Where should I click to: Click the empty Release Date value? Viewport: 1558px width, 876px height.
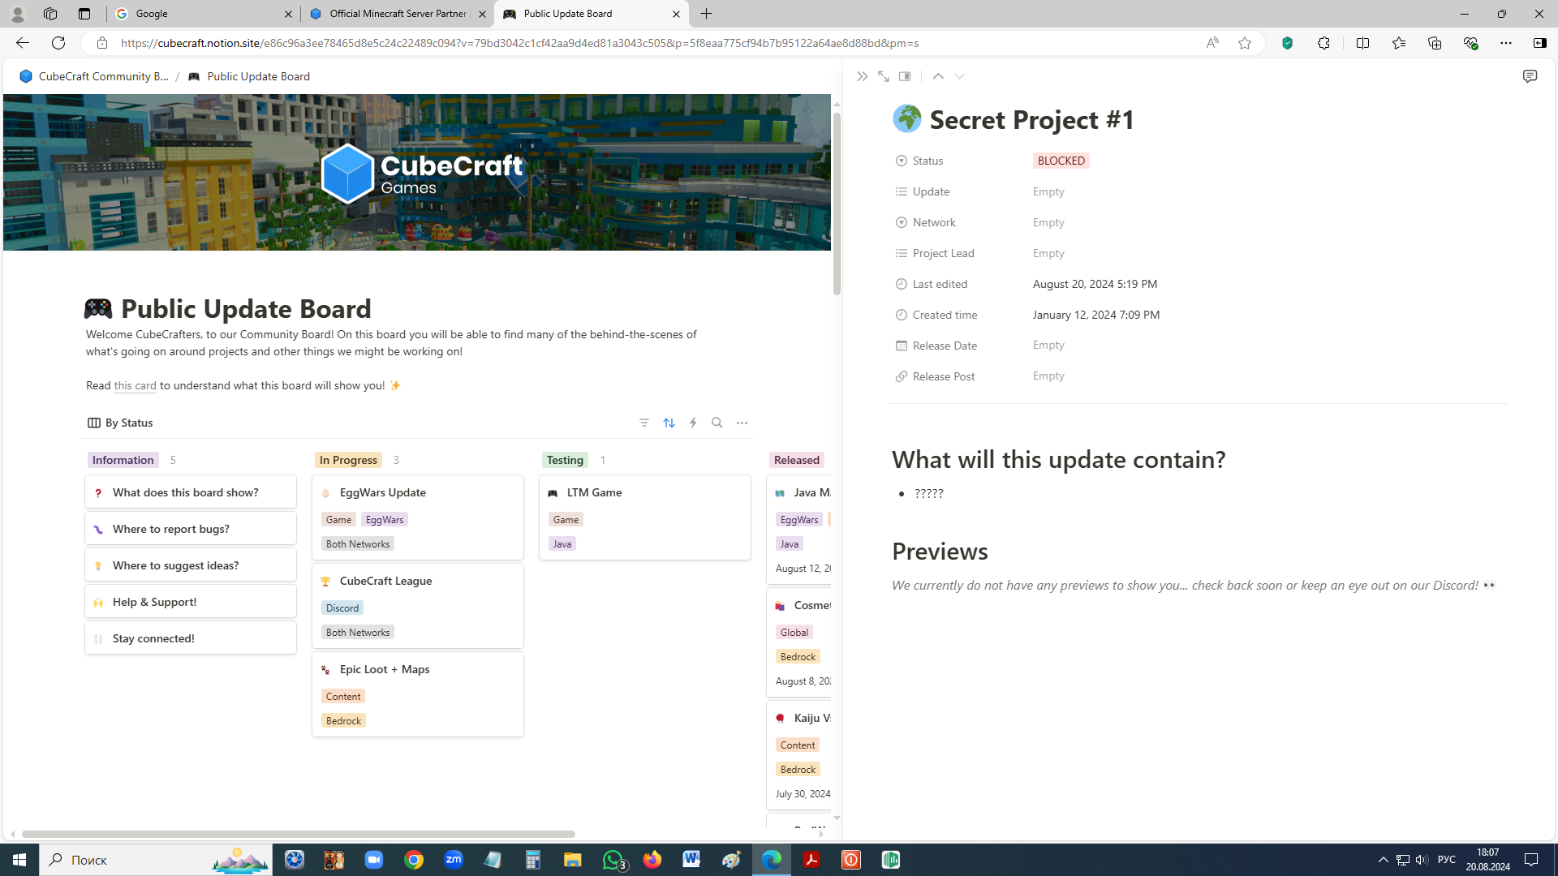[x=1048, y=346]
